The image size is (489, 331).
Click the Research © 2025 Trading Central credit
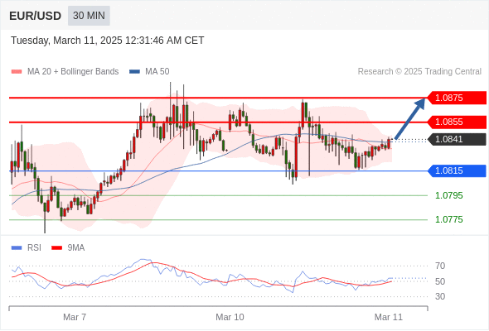click(x=419, y=72)
